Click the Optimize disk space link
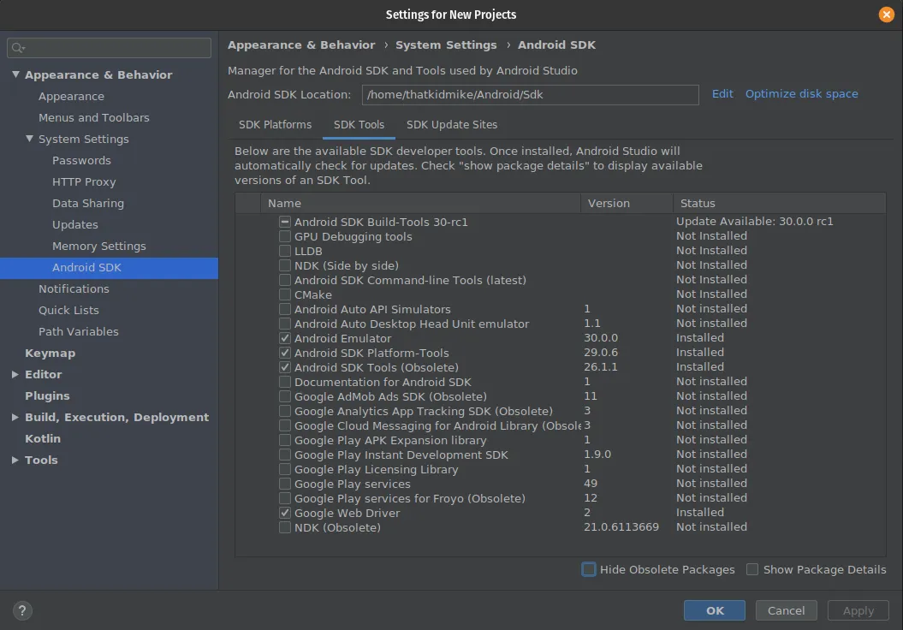The height and width of the screenshot is (630, 903). 801,94
